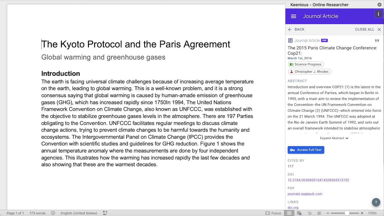Select Outline view icon
The height and width of the screenshot is (216, 384).
click(309, 213)
